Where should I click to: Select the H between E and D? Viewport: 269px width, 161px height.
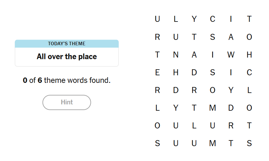[x=176, y=72]
